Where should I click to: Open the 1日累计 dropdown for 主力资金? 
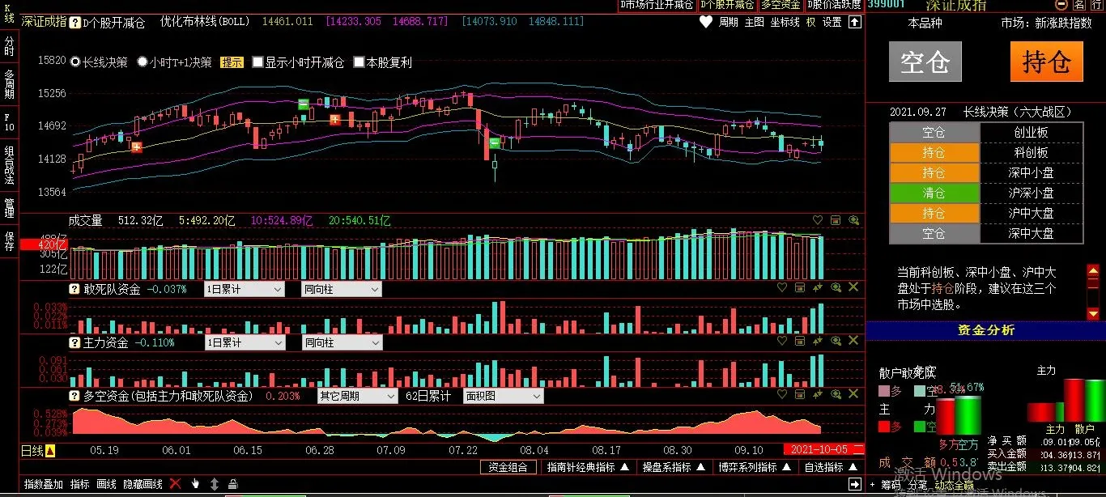tap(244, 342)
